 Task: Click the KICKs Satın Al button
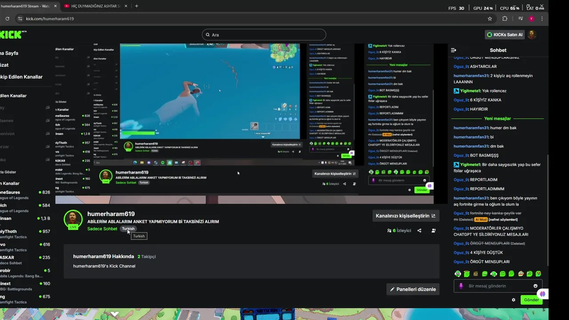point(505,35)
